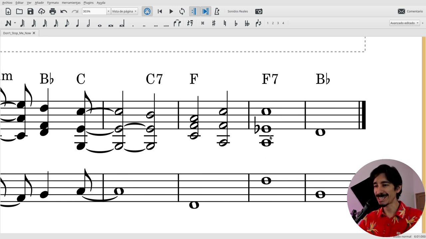Open the Plugins menu
Image resolution: width=426 pixels, height=239 pixels.
click(x=89, y=3)
